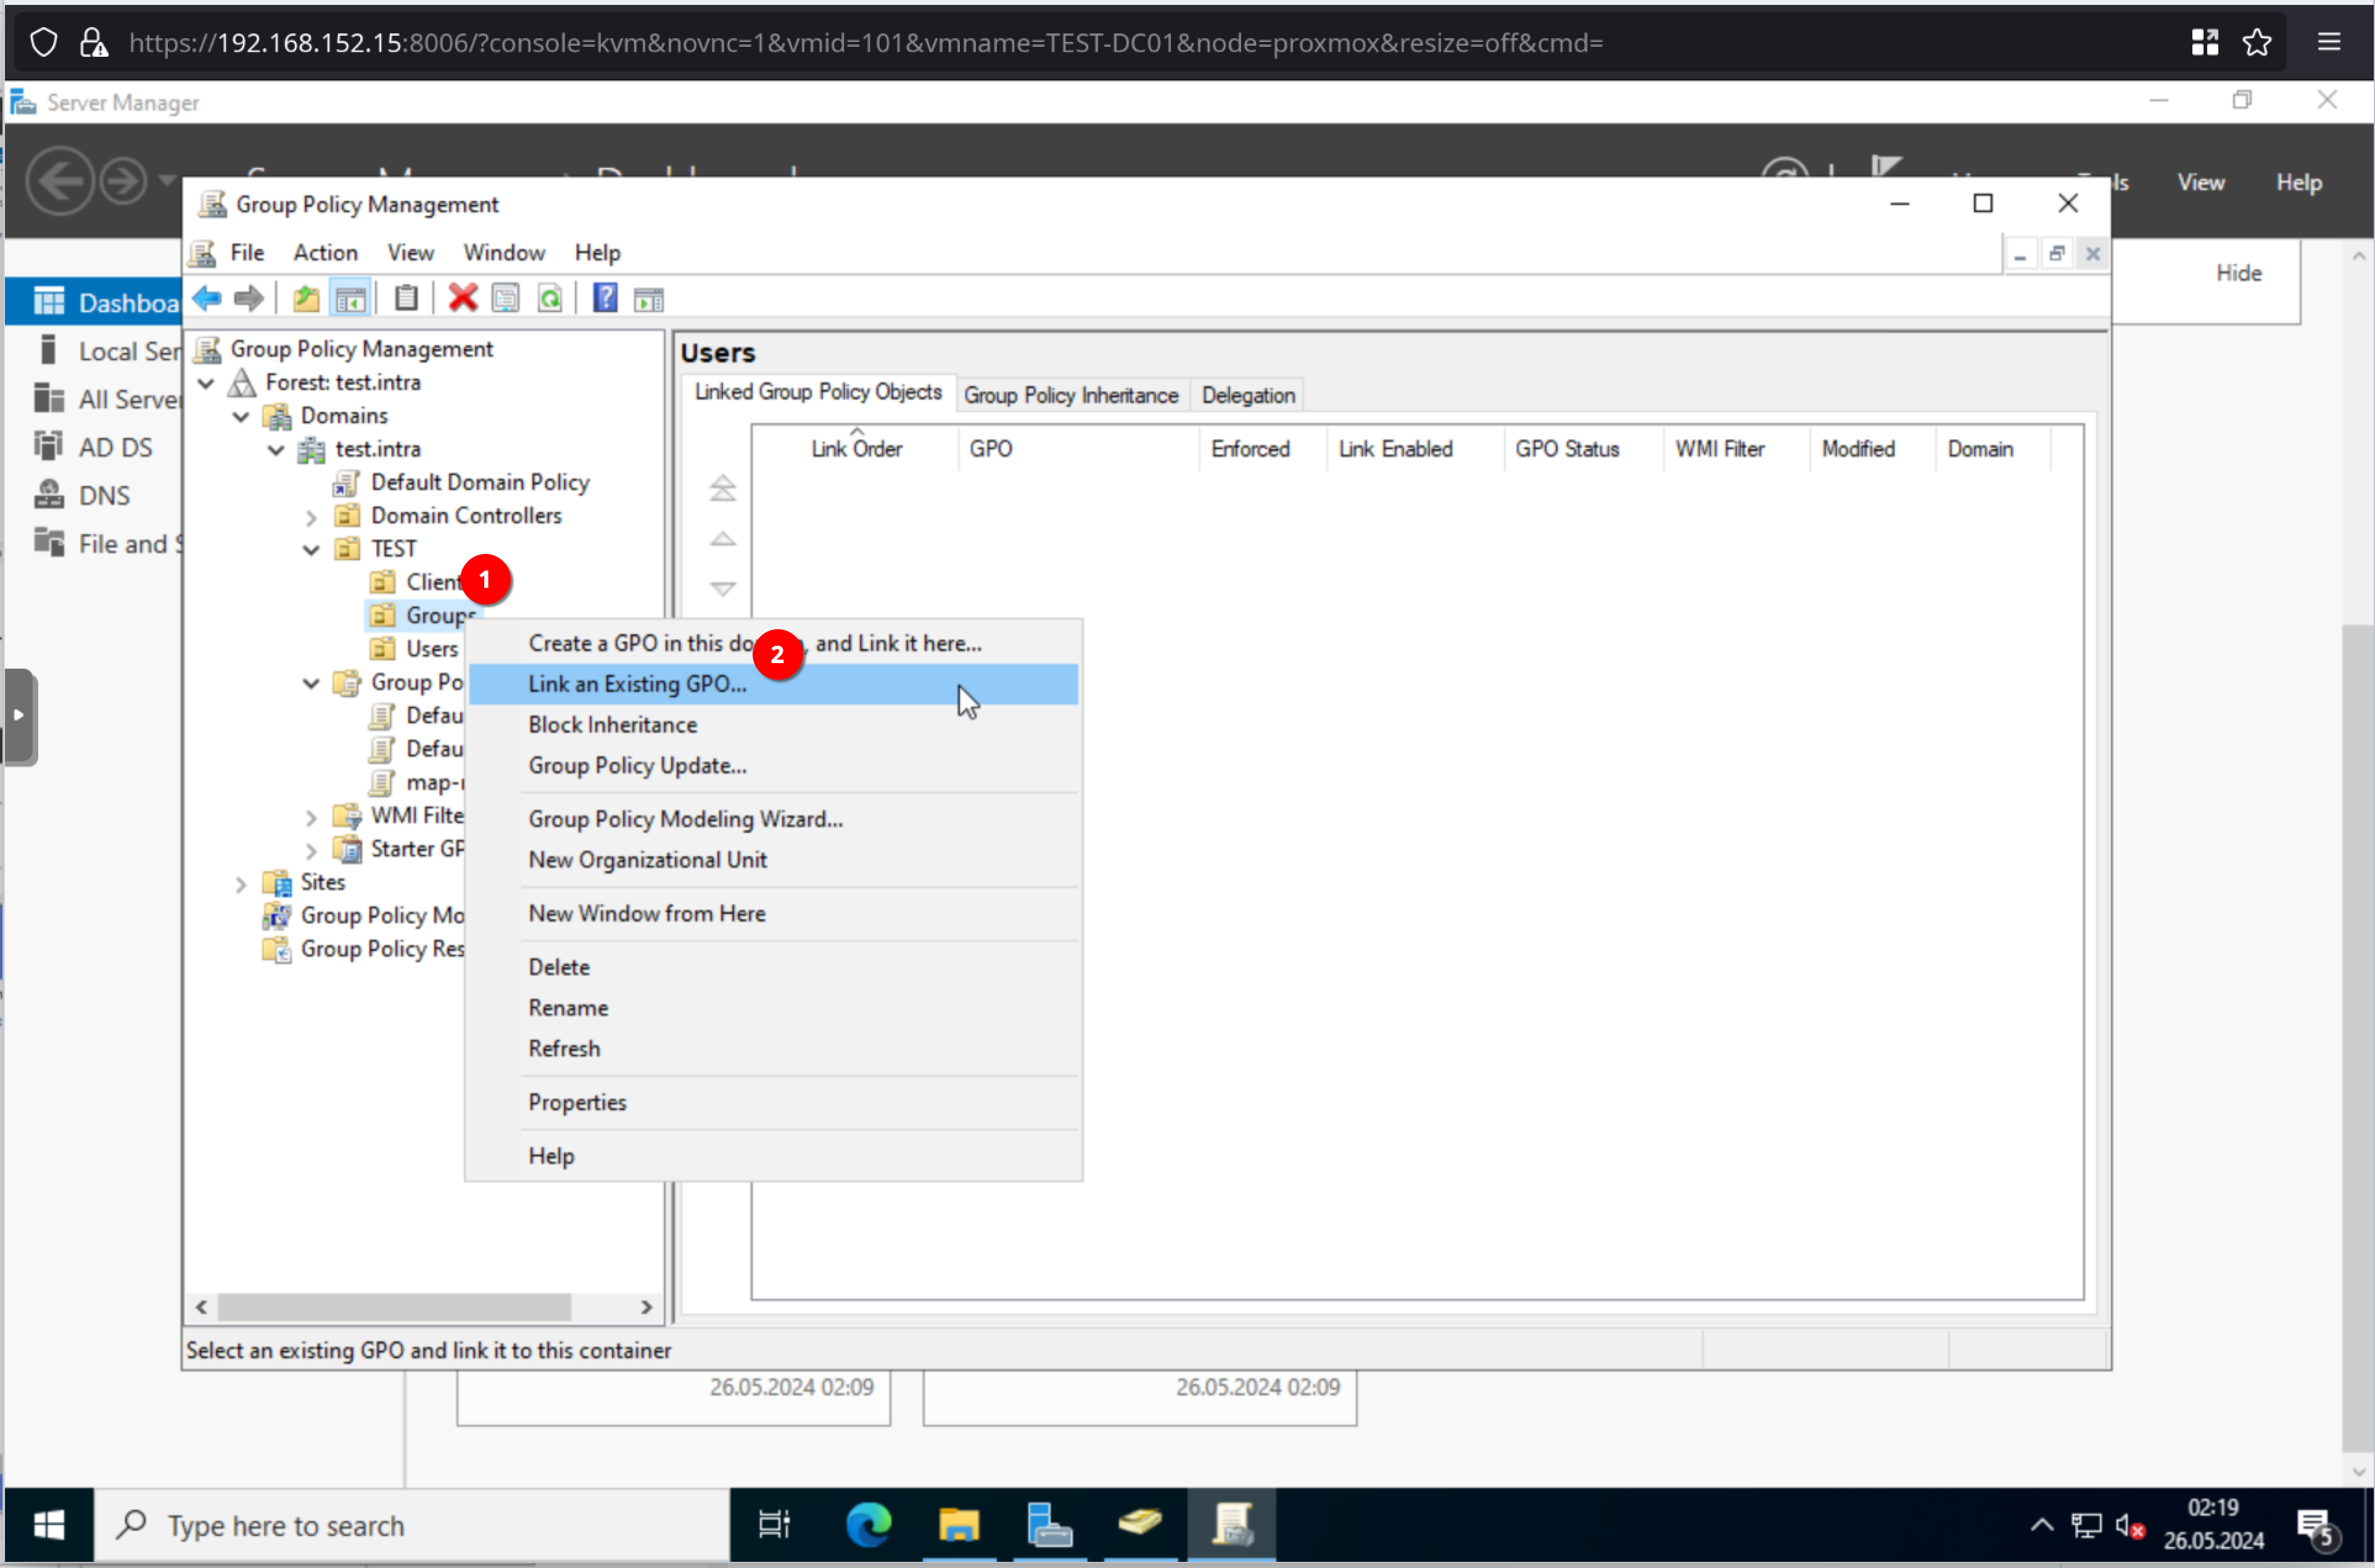Choose Rename in the context menu
This screenshot has height=1568, width=2375.
click(773, 1008)
